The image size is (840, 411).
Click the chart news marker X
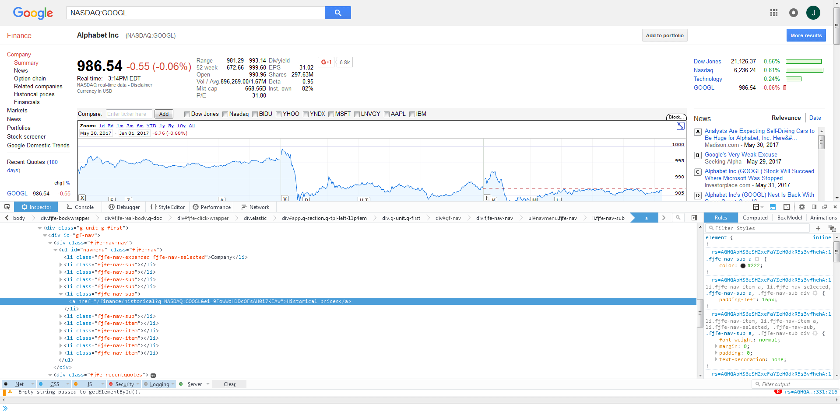[x=82, y=198]
